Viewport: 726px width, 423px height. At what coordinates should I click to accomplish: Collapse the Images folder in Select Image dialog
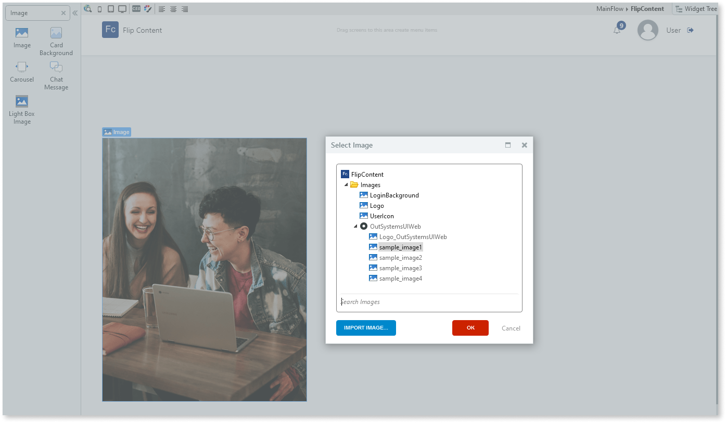[x=346, y=184]
